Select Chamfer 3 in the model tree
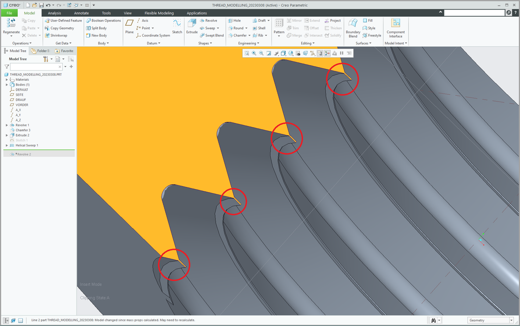 pyautogui.click(x=23, y=130)
